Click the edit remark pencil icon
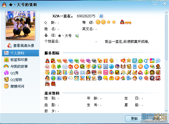169x124 pixels. coord(77,36)
